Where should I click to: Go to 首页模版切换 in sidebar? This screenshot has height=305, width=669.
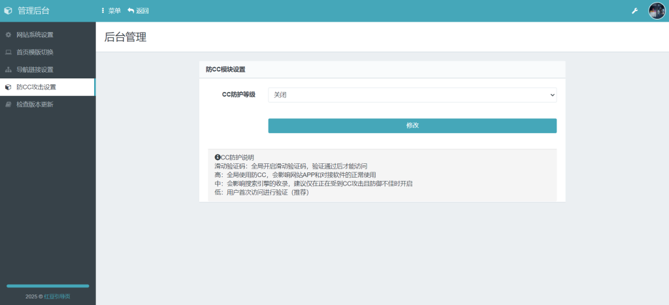47,52
